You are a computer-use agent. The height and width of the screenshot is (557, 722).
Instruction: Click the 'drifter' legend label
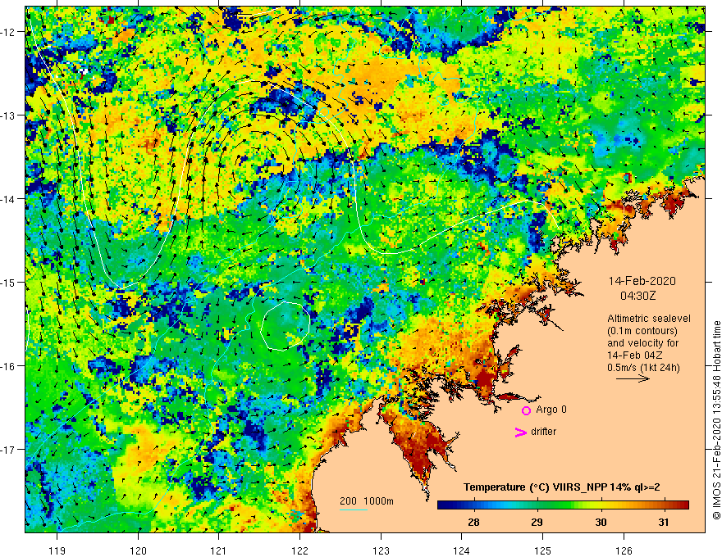pyautogui.click(x=543, y=432)
